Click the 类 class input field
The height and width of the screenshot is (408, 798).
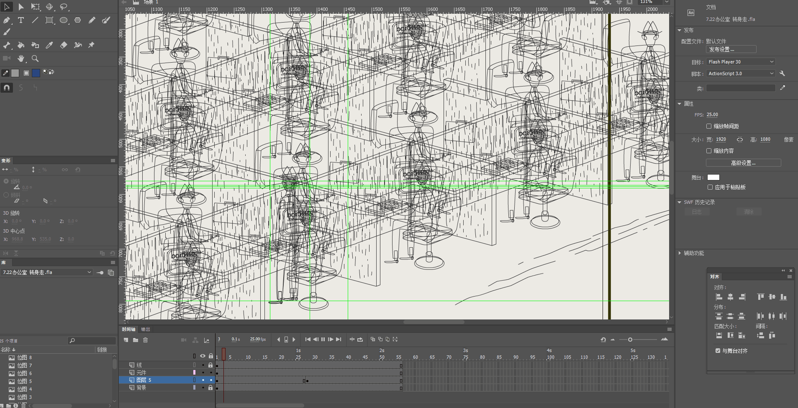[741, 88]
